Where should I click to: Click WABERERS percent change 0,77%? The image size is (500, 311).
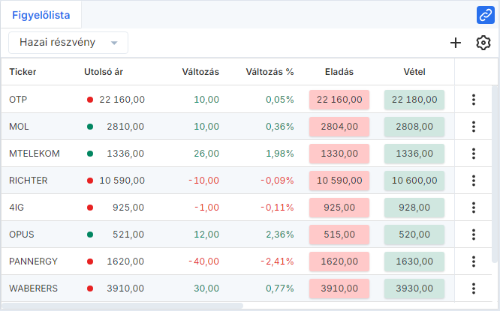pyautogui.click(x=280, y=289)
